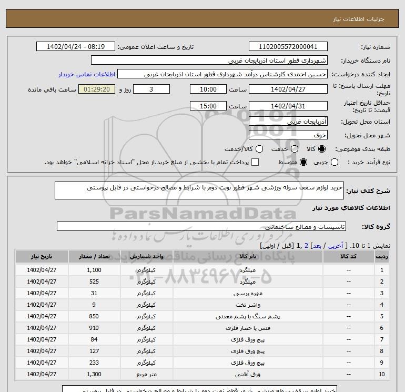405x392 pixels.
Task: Open the اطلاعات تماس خریدار link
Action: tap(87, 74)
